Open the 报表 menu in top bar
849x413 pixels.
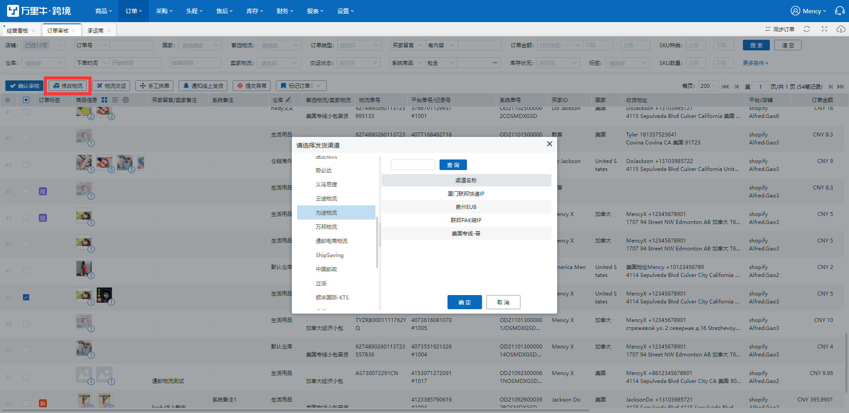pyautogui.click(x=315, y=11)
